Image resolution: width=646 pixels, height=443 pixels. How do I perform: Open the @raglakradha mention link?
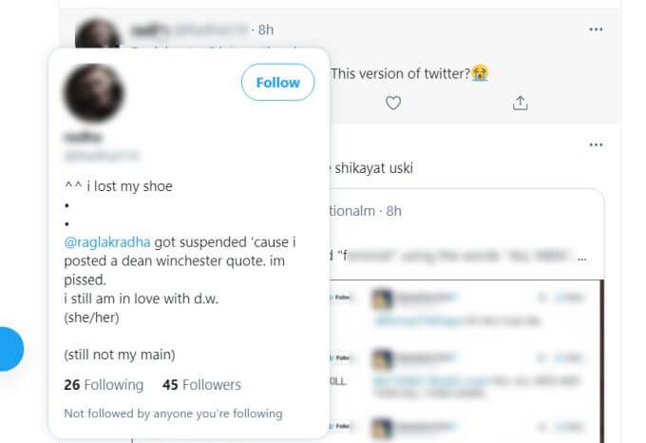tap(107, 241)
